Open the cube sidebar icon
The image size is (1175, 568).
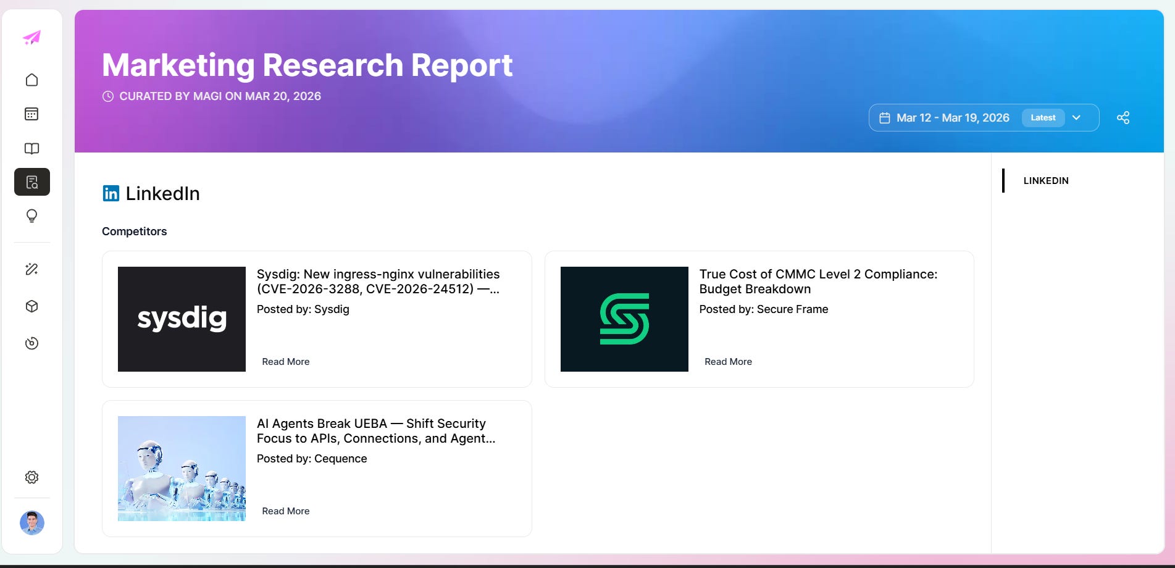pos(32,306)
